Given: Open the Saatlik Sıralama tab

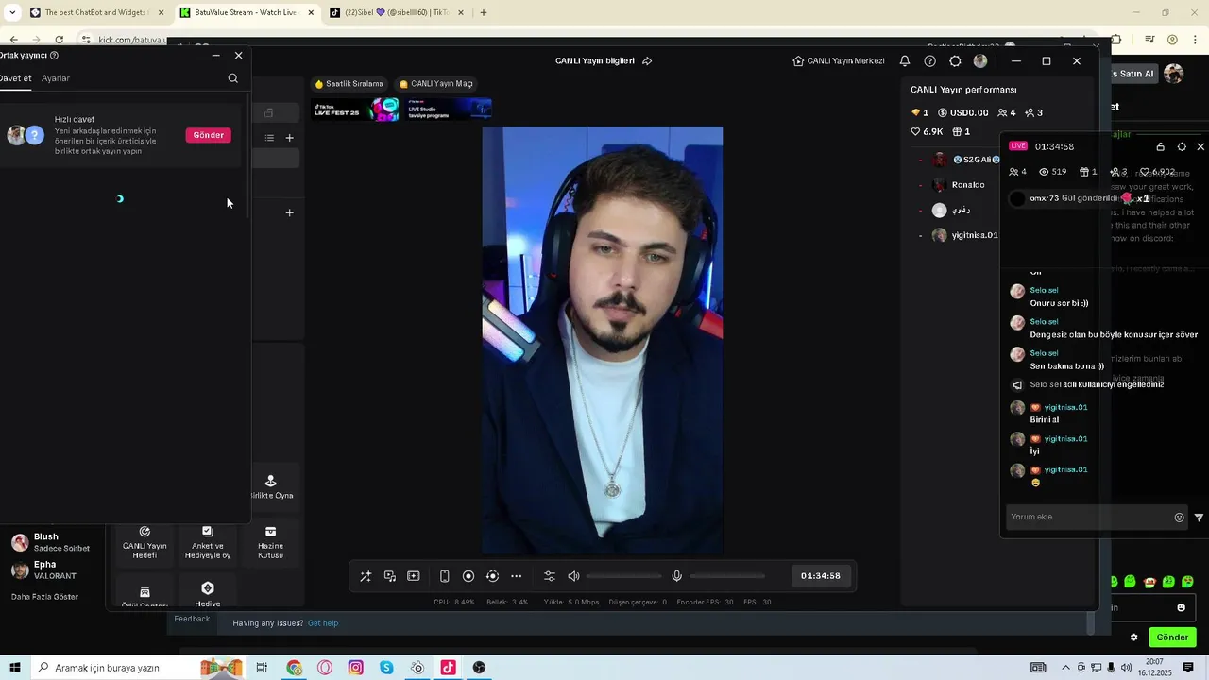Looking at the screenshot, I should (349, 84).
